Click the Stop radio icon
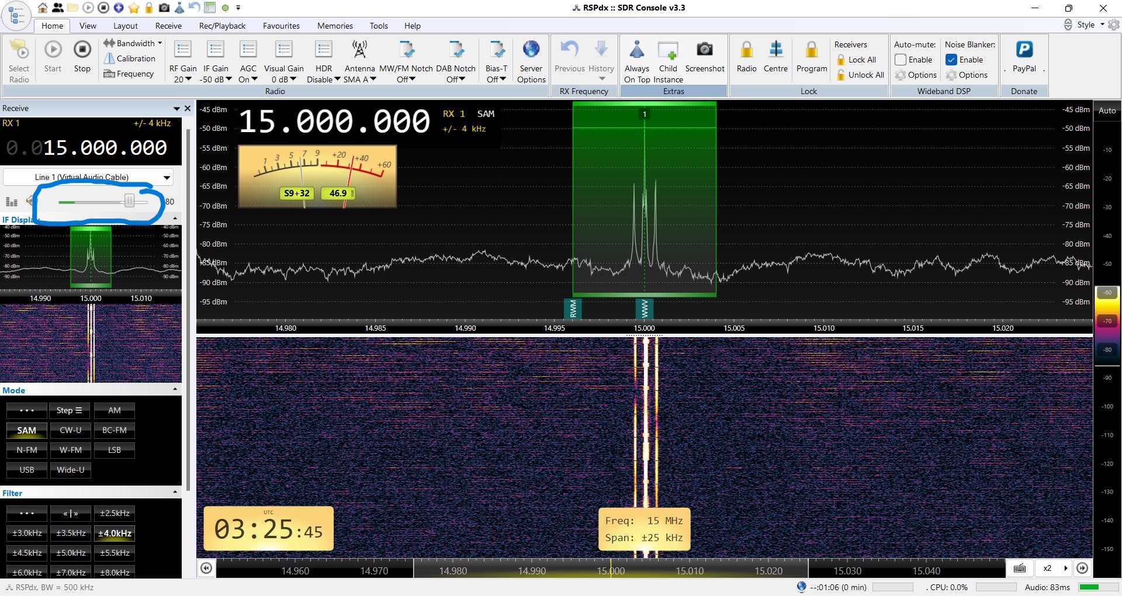Image resolution: width=1122 pixels, height=596 pixels. click(82, 50)
